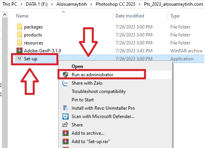Choose Pin to Start option
Image resolution: width=205 pixels, height=148 pixels.
(83, 100)
